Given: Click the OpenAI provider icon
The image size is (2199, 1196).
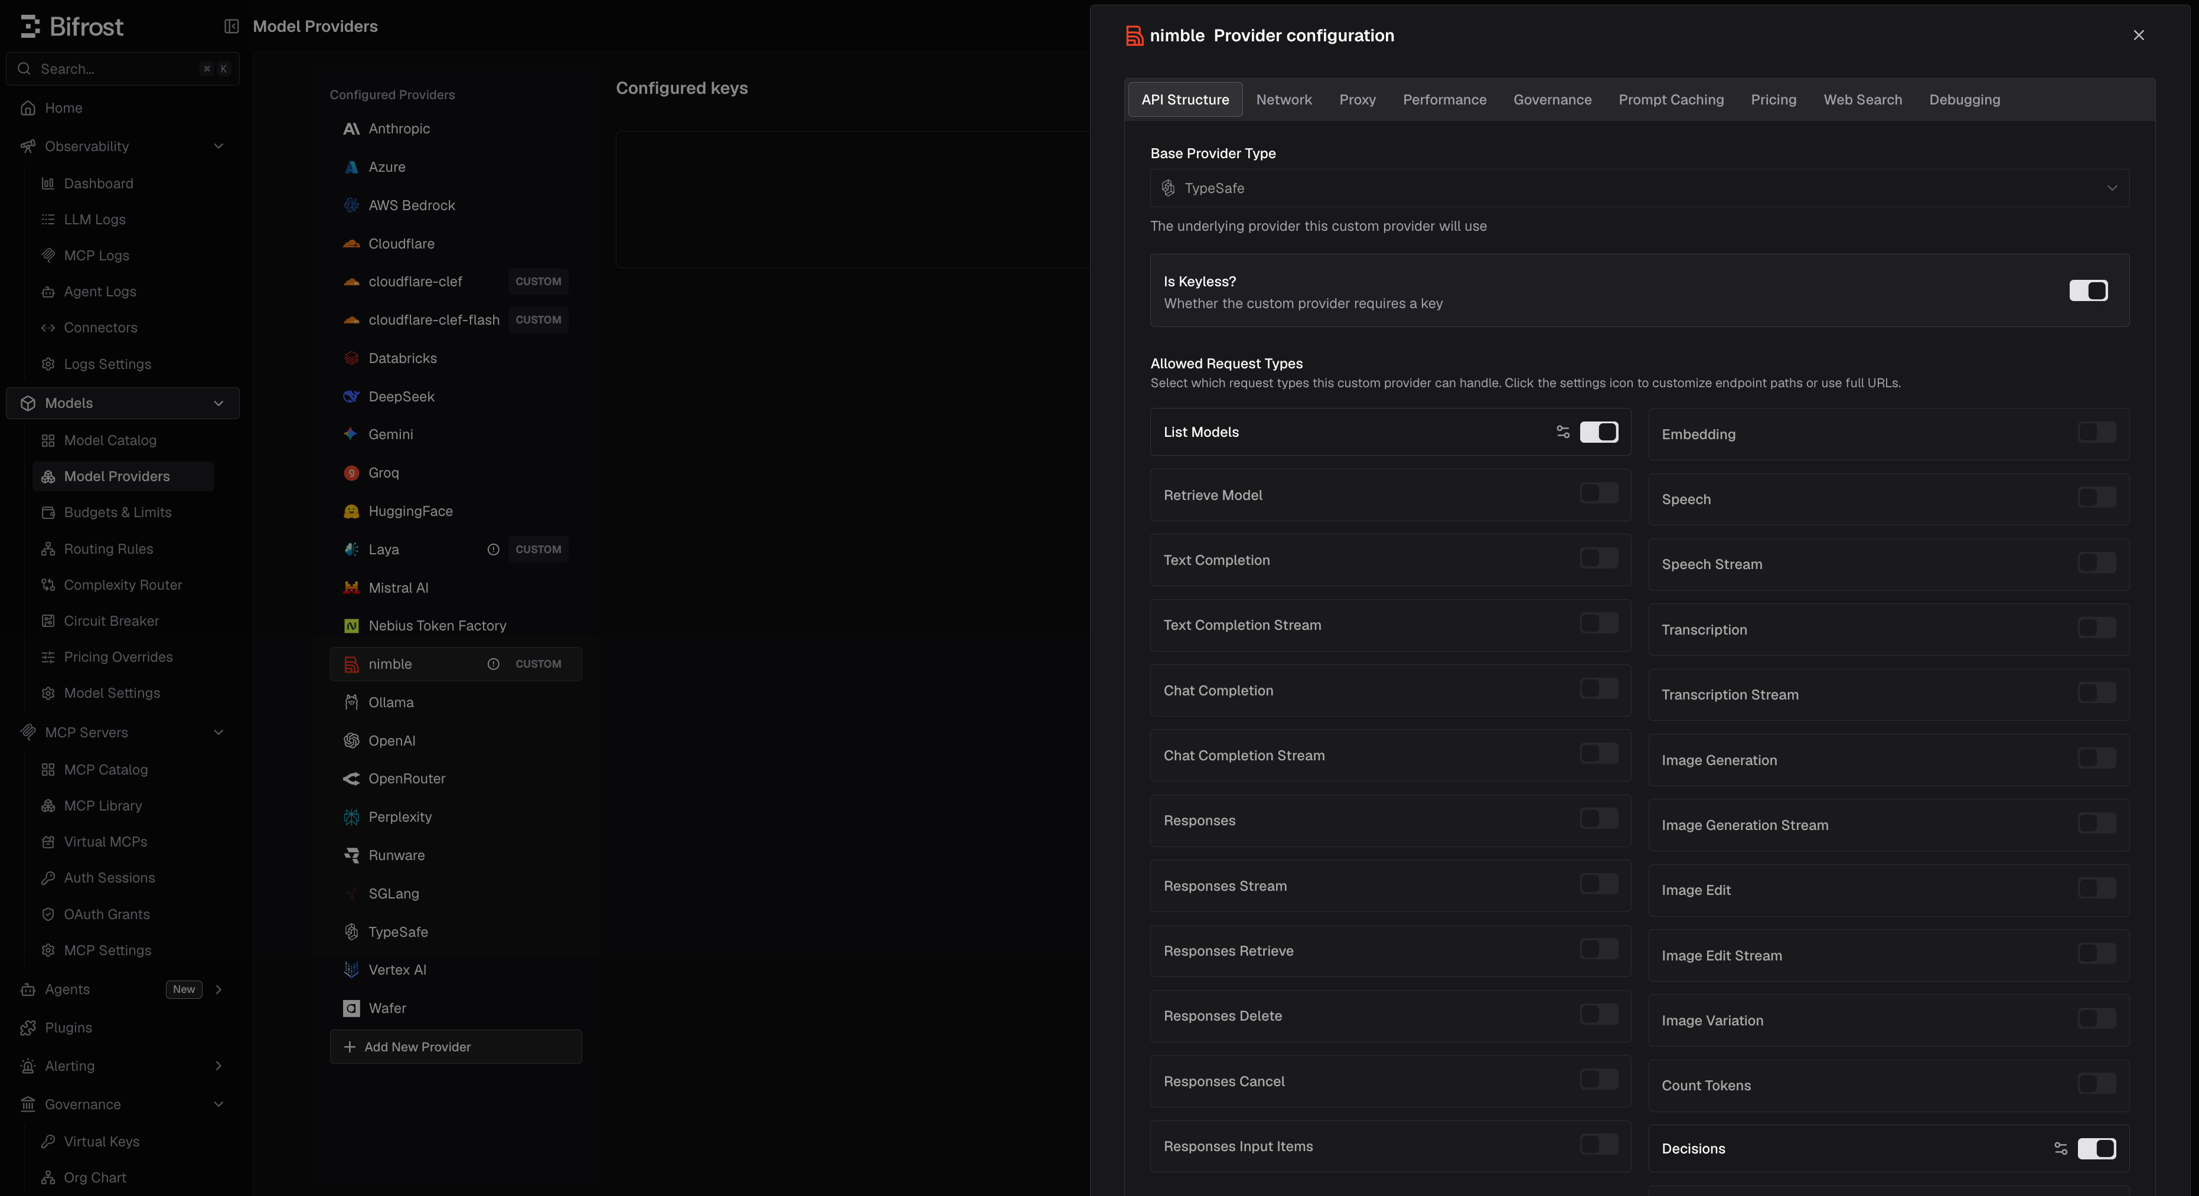Looking at the screenshot, I should pyautogui.click(x=351, y=741).
